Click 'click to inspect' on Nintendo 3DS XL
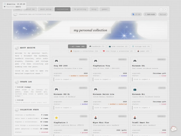This screenshot has height=136, width=181. tap(70, 108)
